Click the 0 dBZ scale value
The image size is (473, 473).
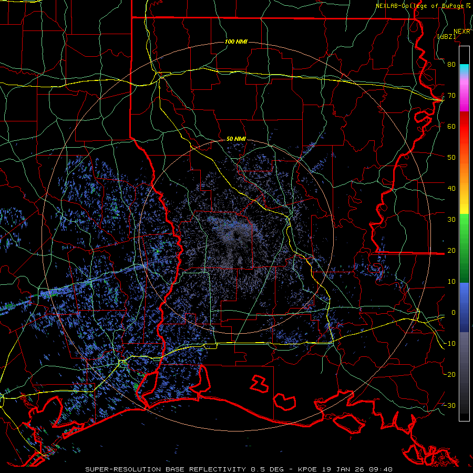pos(454,313)
